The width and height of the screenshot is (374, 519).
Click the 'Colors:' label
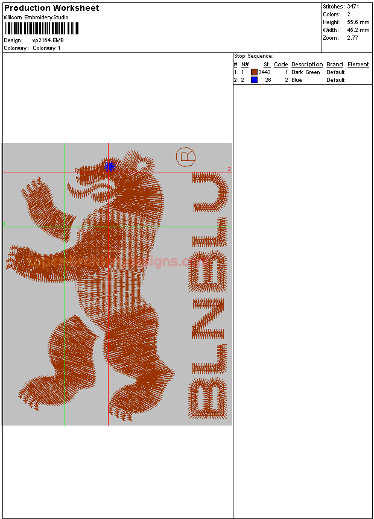(x=332, y=14)
